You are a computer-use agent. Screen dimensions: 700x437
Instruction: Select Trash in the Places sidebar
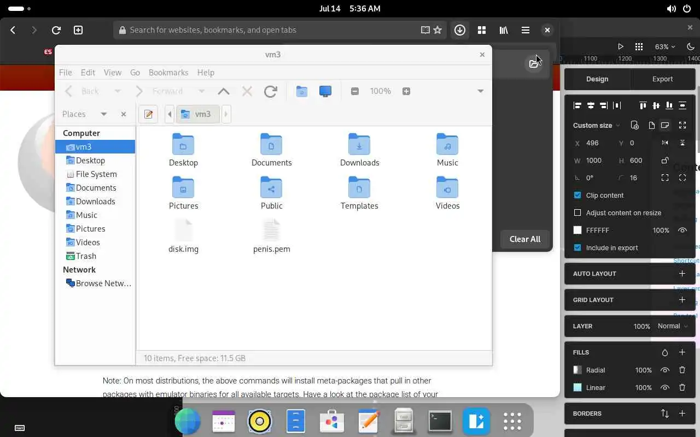pos(95,256)
